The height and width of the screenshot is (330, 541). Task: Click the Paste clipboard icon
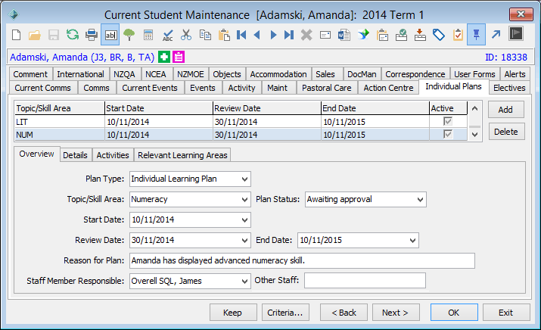(x=224, y=35)
